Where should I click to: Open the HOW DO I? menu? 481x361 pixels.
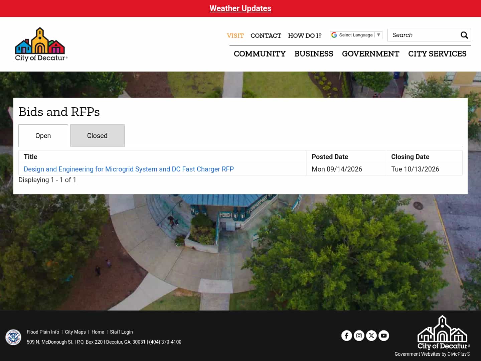pyautogui.click(x=305, y=35)
